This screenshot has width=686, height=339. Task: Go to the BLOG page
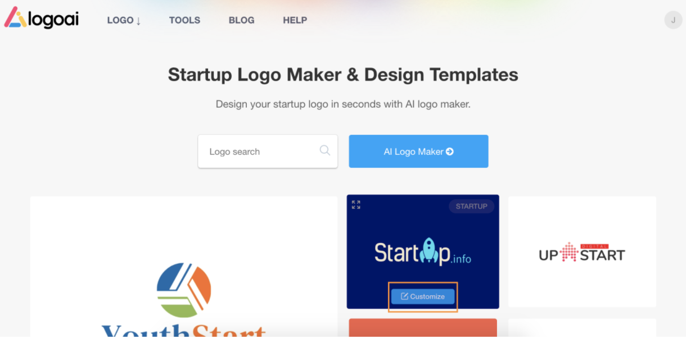coord(241,20)
